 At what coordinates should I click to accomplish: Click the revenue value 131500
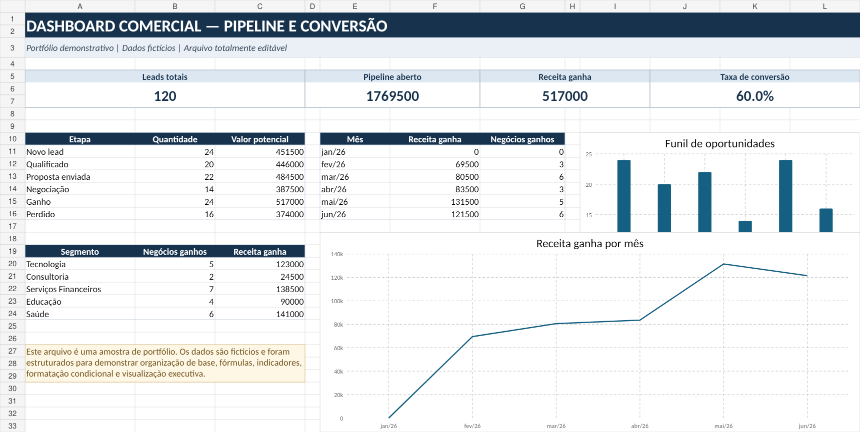[x=435, y=201]
